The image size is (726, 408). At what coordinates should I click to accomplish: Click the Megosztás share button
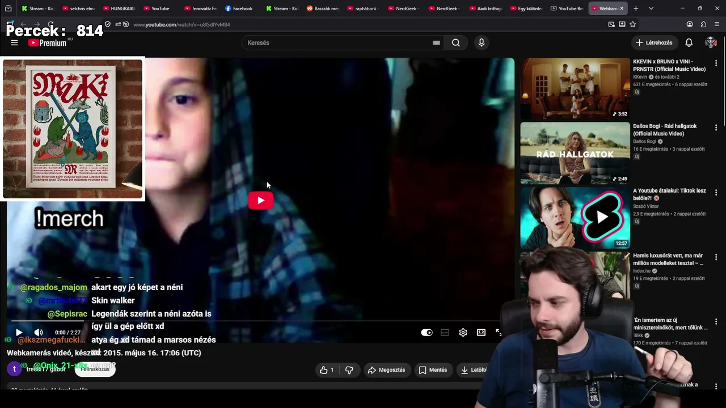[386, 370]
